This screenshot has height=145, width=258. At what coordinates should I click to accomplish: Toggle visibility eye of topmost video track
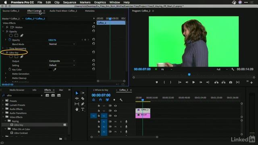pos(116,106)
